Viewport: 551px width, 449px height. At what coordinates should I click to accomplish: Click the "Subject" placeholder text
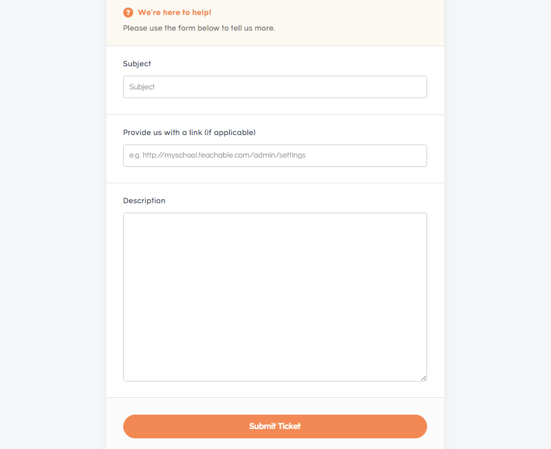141,87
